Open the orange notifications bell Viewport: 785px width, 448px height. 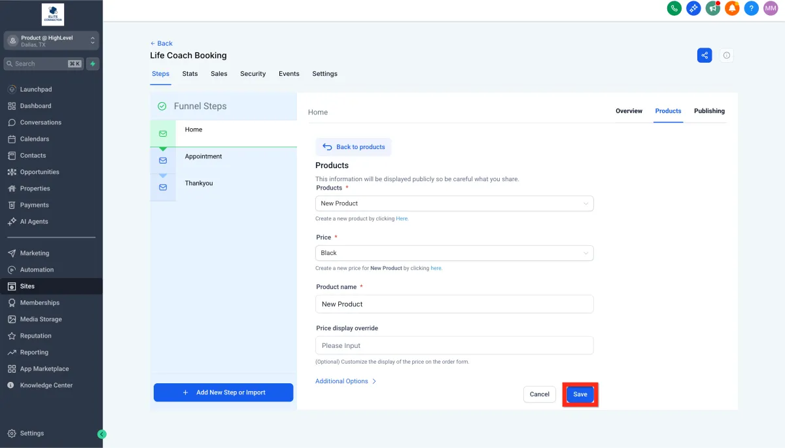pos(732,9)
